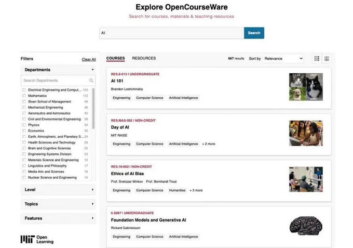Click the Day of AI course thumbnail
The width and height of the screenshot is (353, 248).
[x=306, y=133]
